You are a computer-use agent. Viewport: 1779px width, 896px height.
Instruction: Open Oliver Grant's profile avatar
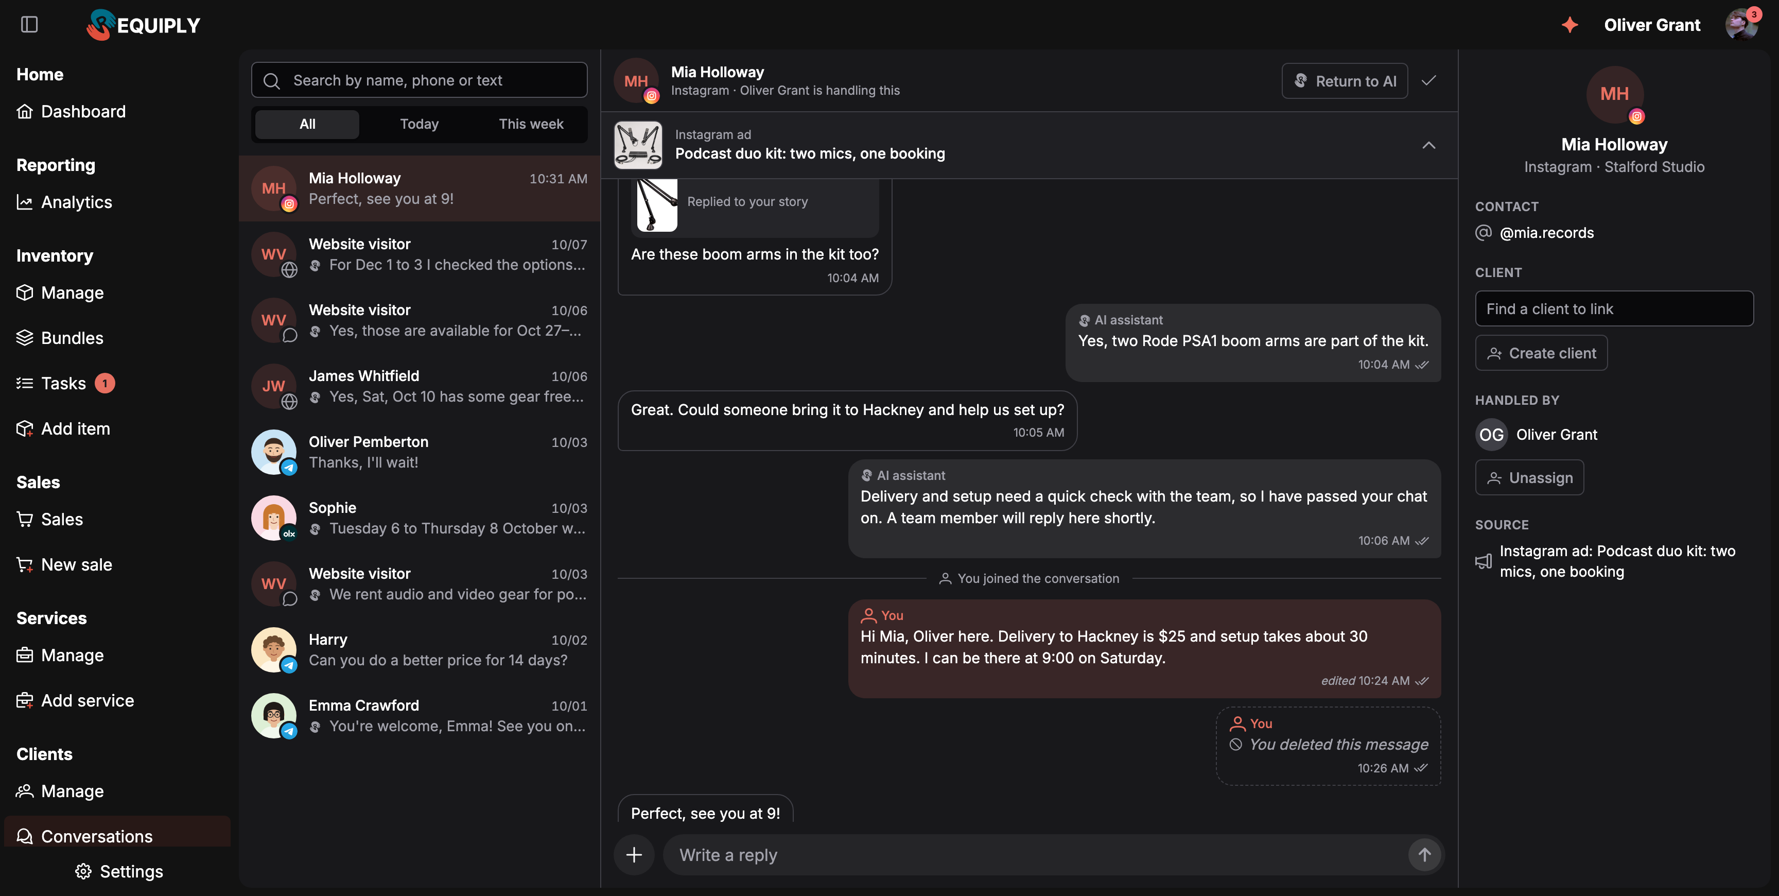pyautogui.click(x=1742, y=25)
